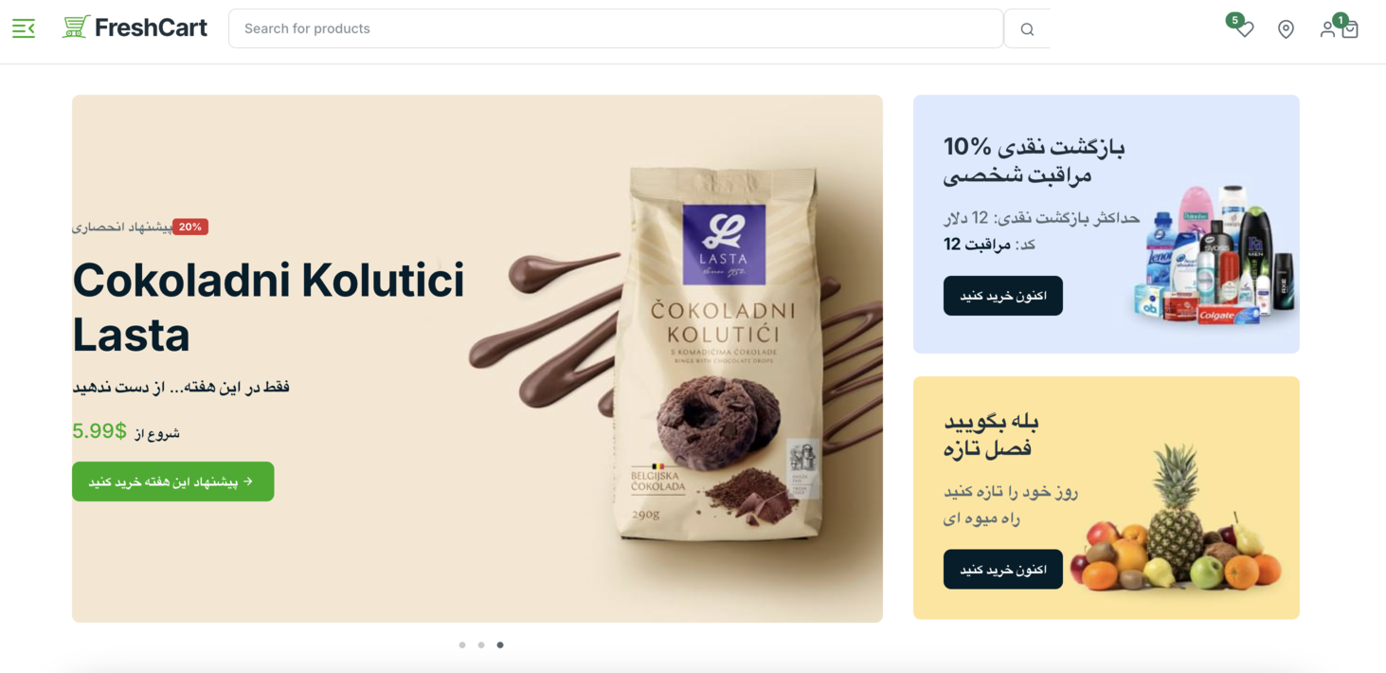The width and height of the screenshot is (1386, 673).
Task: Click shop now on fresh fruit banner
Action: (1003, 569)
